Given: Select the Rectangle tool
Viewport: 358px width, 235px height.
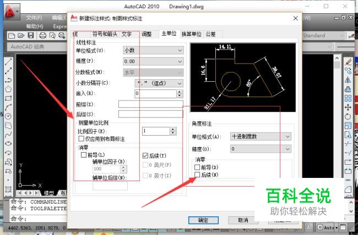Looking at the screenshot, I should (x=8, y=98).
